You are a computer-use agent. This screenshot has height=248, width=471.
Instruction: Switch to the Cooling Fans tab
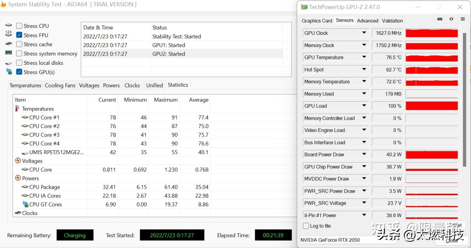[x=60, y=85]
